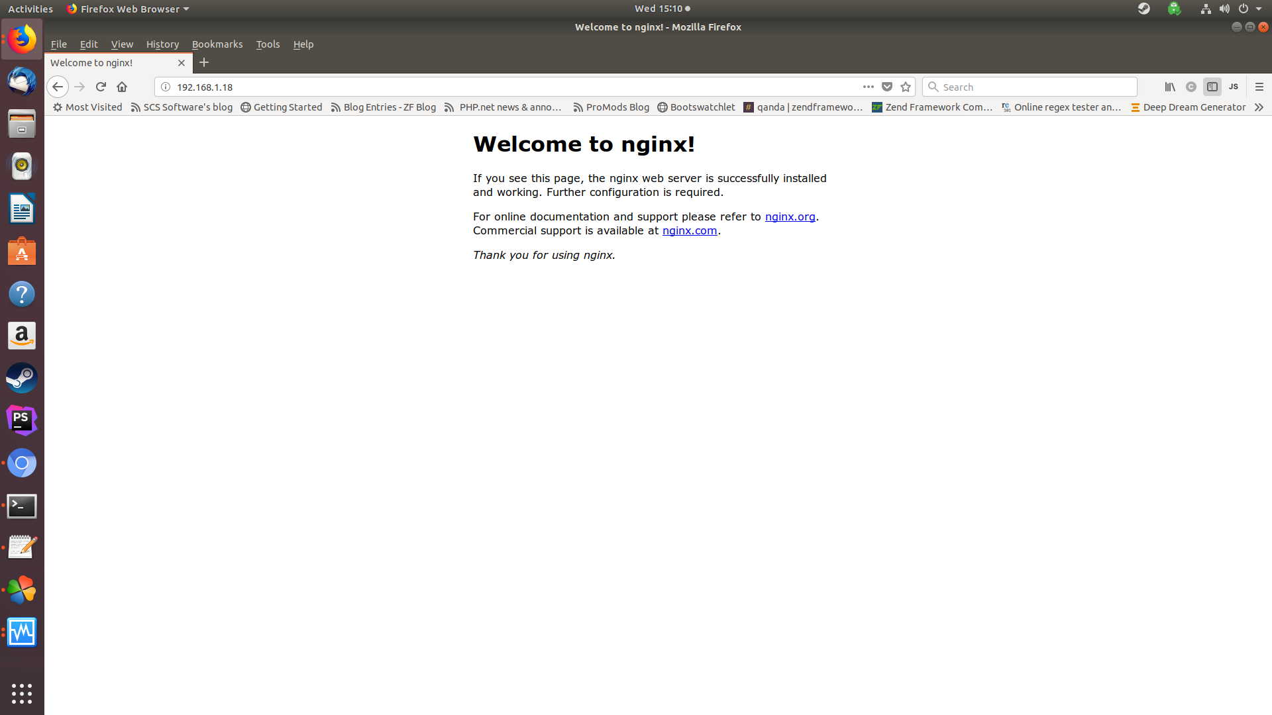Open Blog Entries - ZF Blog bookmark
The image size is (1272, 715).
[383, 107]
